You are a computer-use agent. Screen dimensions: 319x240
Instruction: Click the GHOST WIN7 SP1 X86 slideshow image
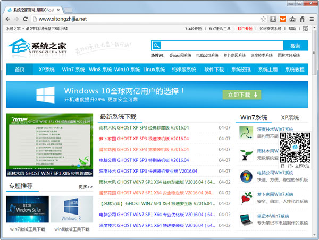coord(49,145)
